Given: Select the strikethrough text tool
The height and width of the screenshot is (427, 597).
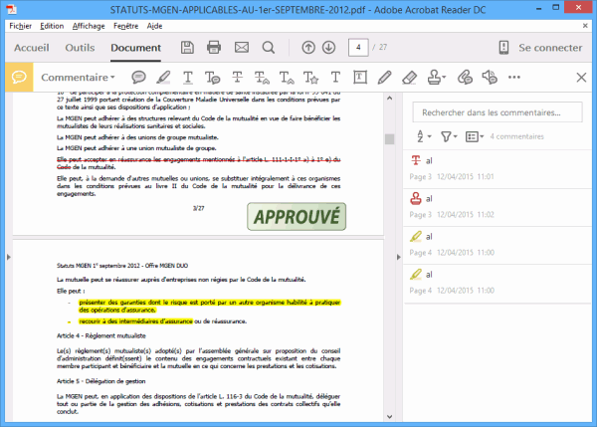Looking at the screenshot, I should coord(237,78).
